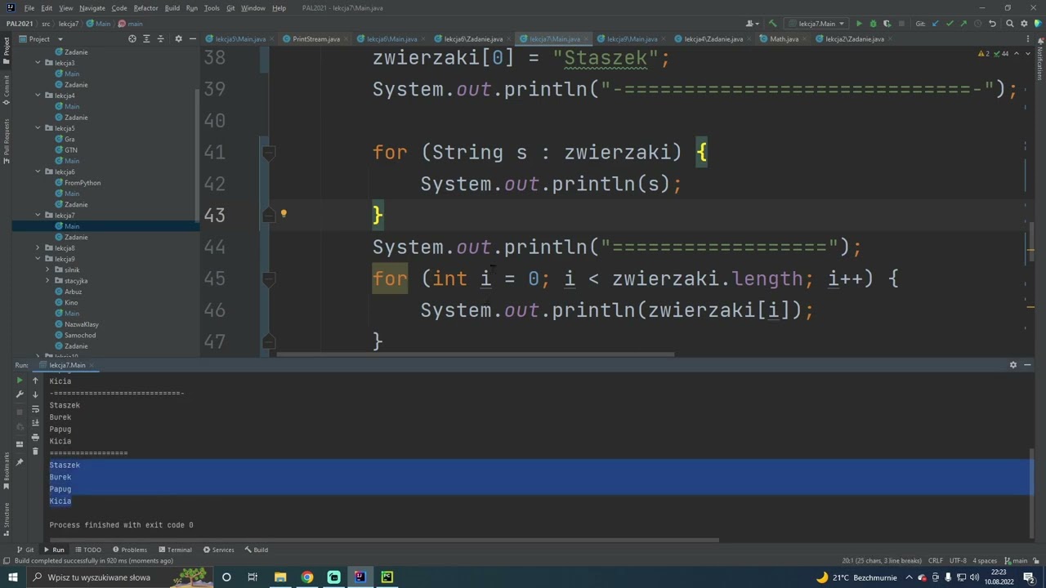The width and height of the screenshot is (1046, 588).
Task: Open the File menu
Action: [29, 8]
